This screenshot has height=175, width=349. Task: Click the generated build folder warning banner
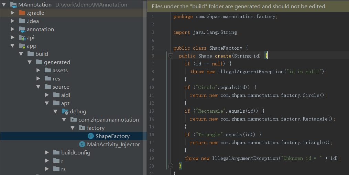point(248,6)
